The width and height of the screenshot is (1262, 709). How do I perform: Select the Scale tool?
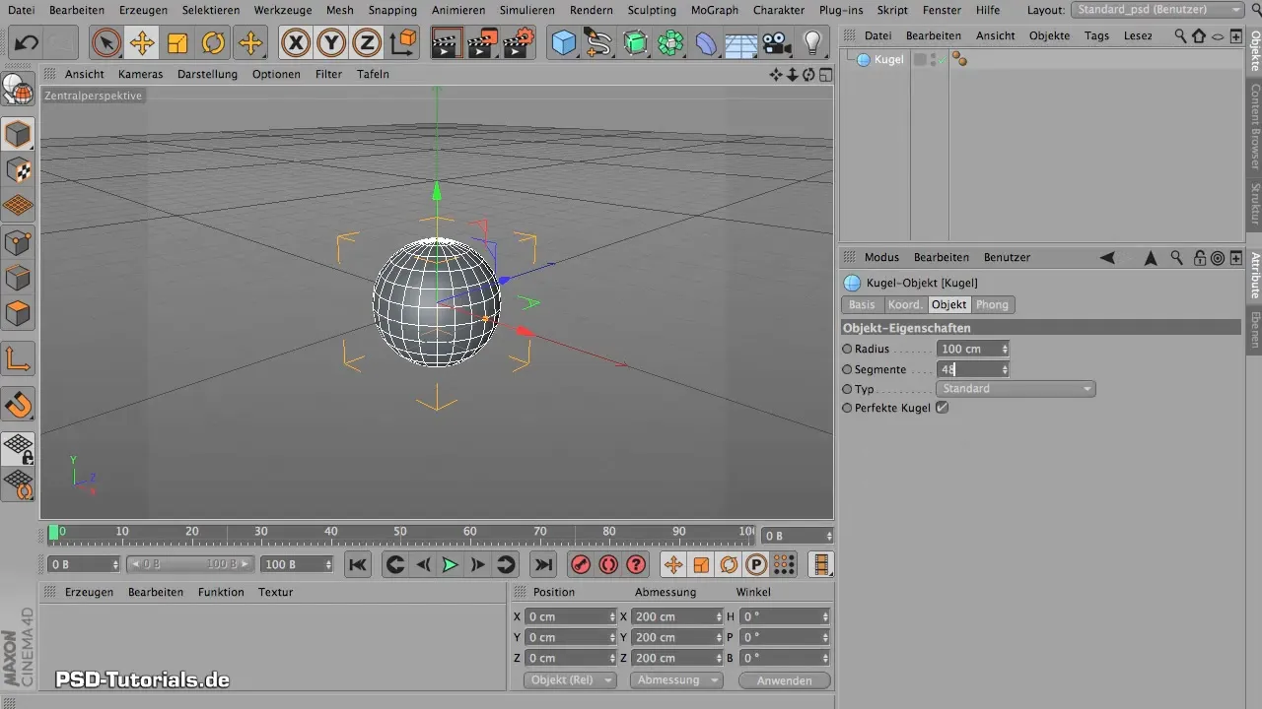[177, 43]
